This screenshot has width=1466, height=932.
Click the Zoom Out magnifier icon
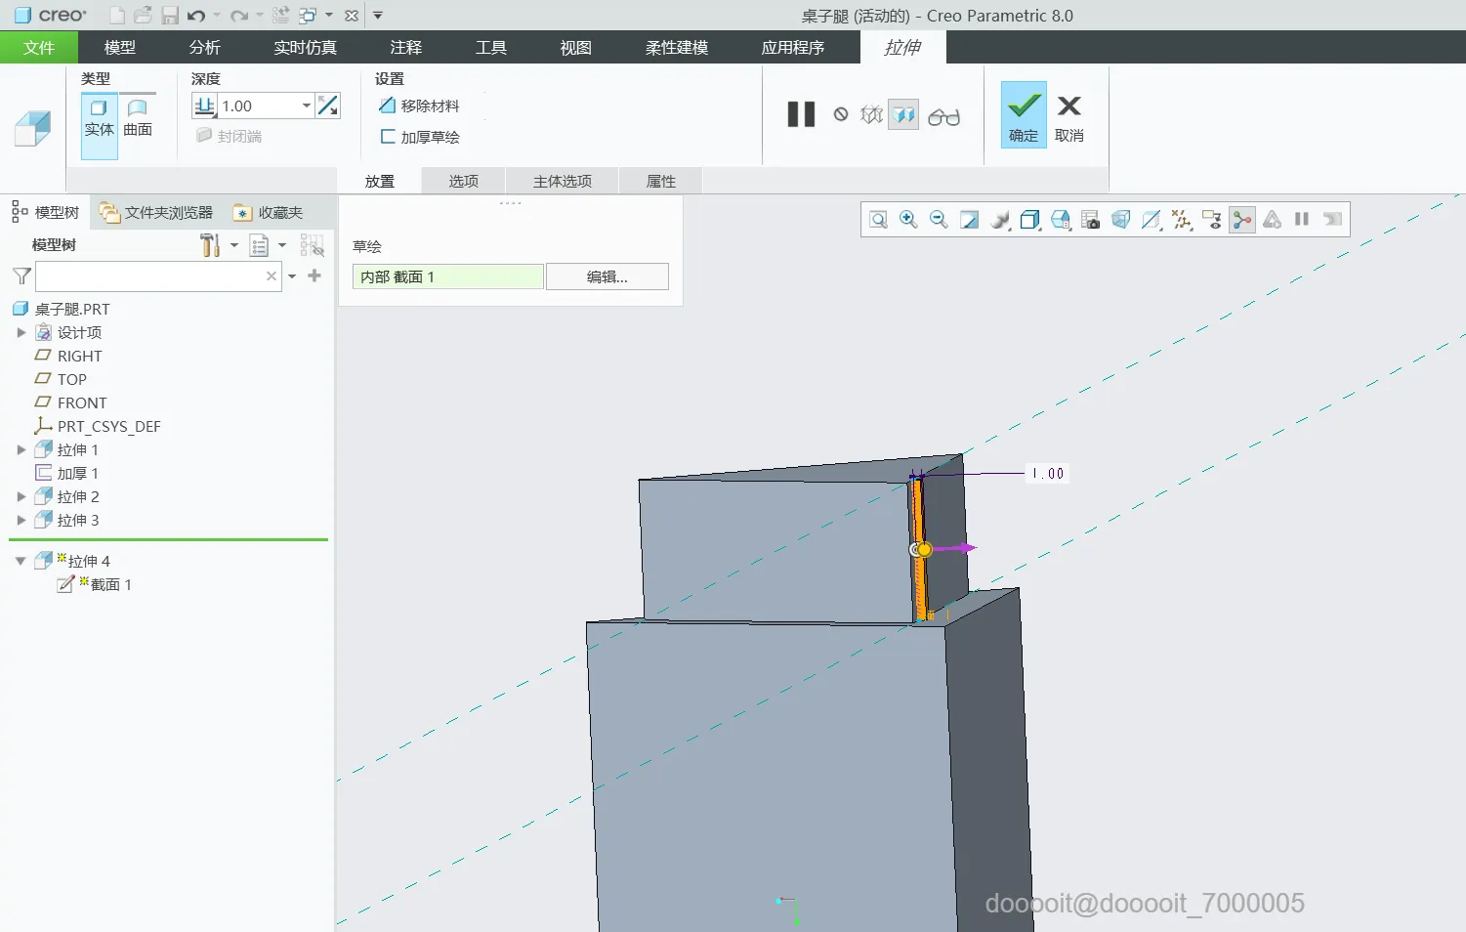(x=939, y=220)
